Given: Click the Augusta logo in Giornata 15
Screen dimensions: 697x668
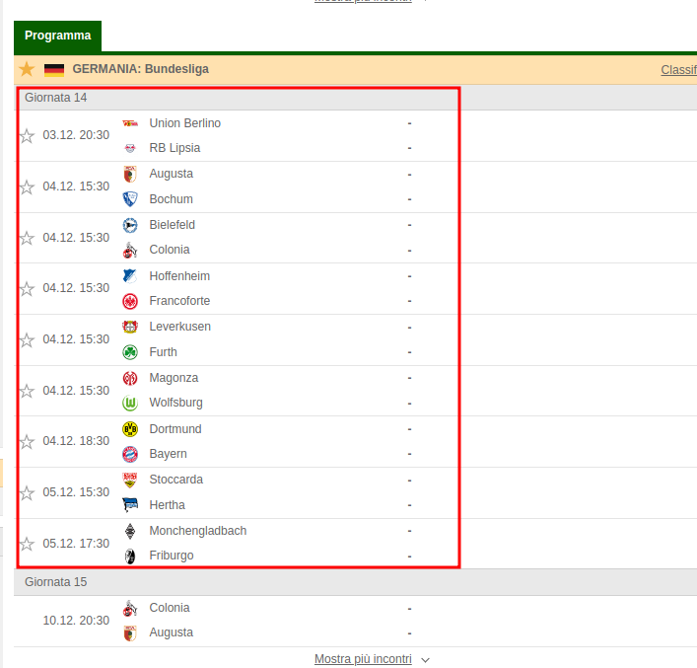Looking at the screenshot, I should pyautogui.click(x=130, y=633).
